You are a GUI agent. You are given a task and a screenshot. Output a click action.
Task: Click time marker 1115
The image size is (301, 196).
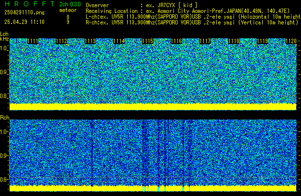click(147, 41)
